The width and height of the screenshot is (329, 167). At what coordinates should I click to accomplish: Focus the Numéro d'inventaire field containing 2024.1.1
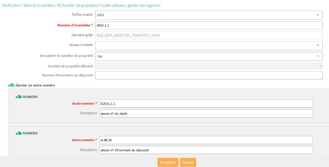209,26
